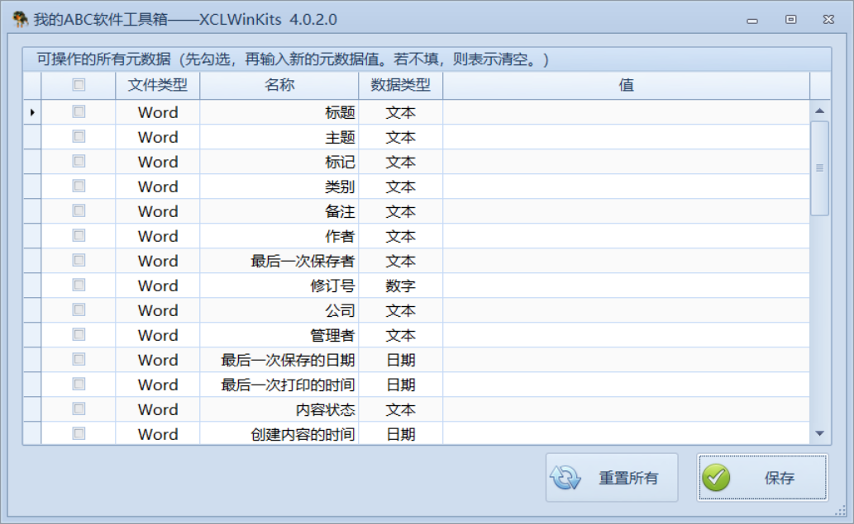Viewport: 854px width, 524px height.
Task: Check the 公司 row checkbox
Action: tap(78, 310)
